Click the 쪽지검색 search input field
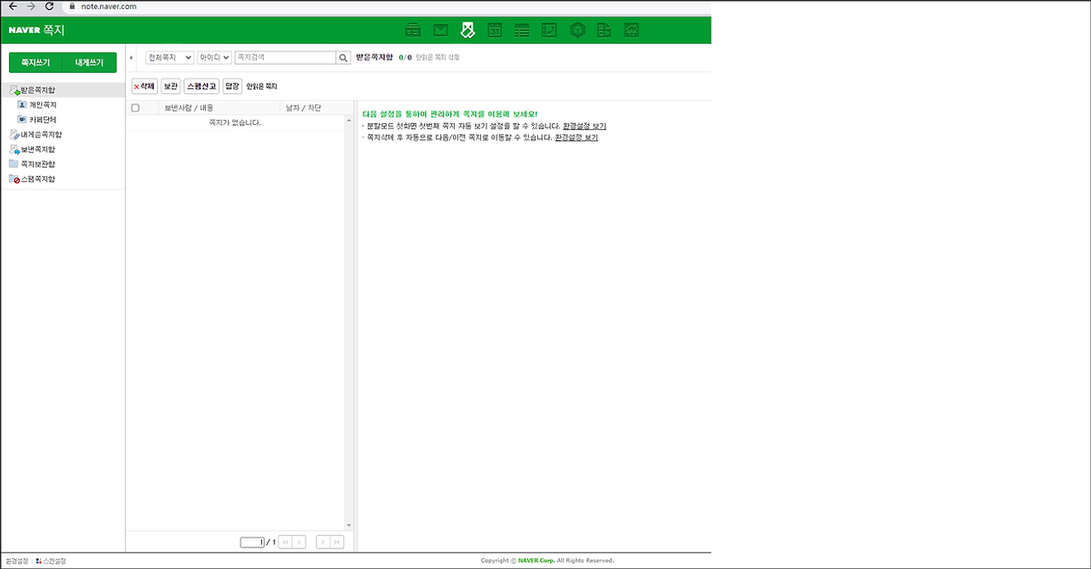This screenshot has height=569, width=1091. coord(285,58)
